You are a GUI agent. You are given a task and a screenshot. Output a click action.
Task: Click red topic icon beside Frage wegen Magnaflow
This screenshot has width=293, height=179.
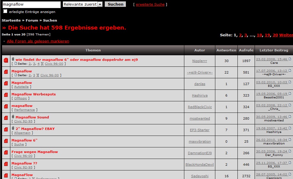(x=6, y=152)
